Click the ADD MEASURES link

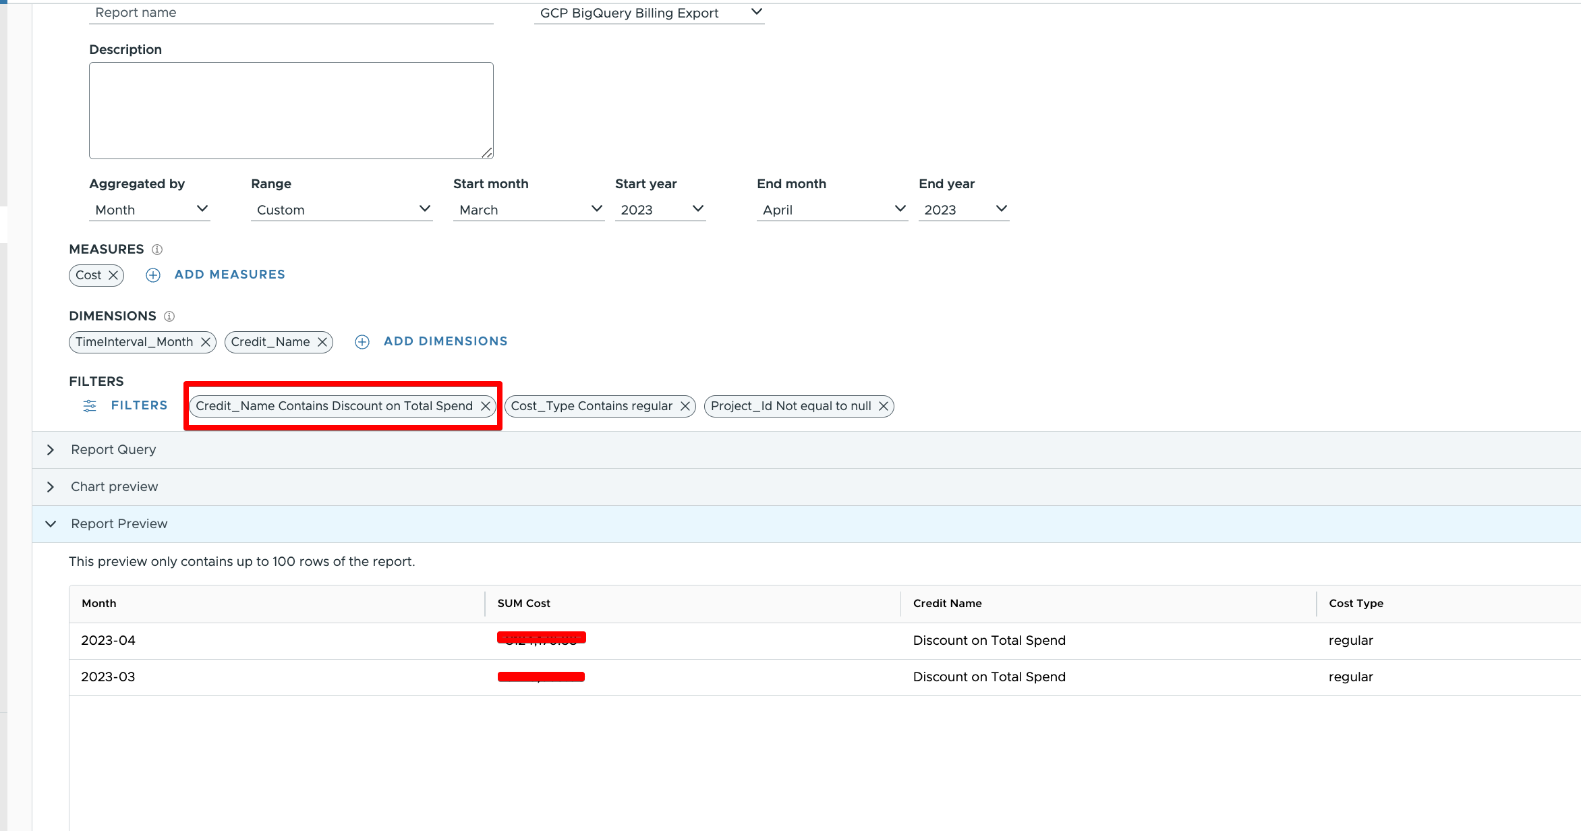229,275
